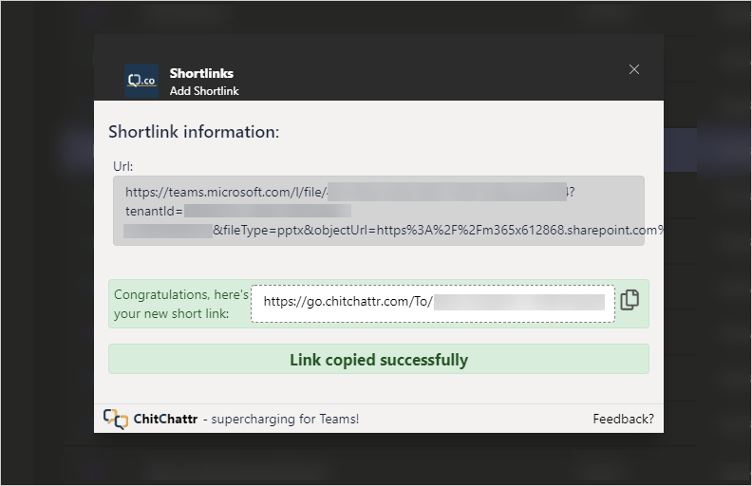The image size is (752, 486).
Task: Click the 'ChitChattr' brand name in footer
Action: 165,419
